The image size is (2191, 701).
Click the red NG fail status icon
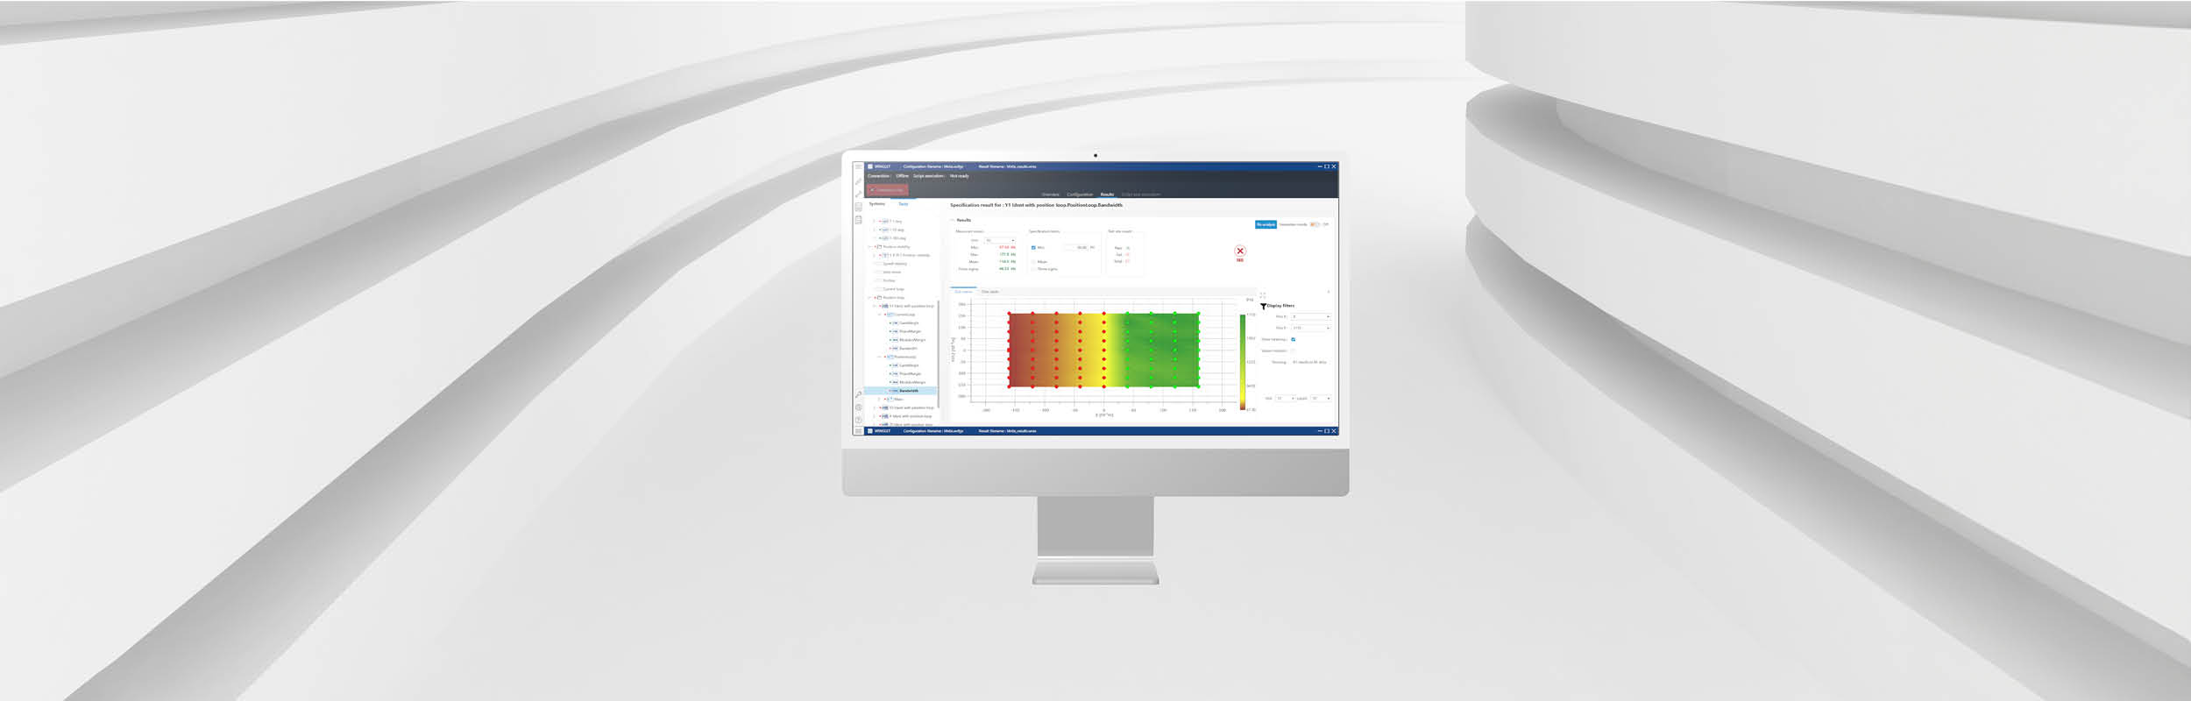1240,251
